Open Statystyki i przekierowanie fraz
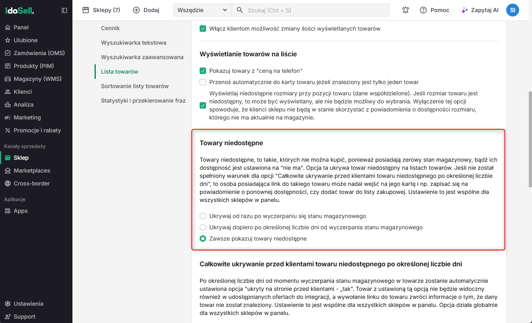The height and width of the screenshot is (323, 532). coord(143,101)
